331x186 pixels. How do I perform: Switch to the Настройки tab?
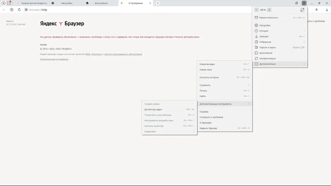tap(66, 3)
